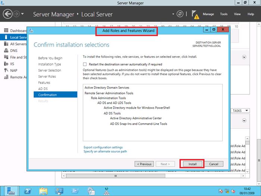The width and height of the screenshot is (261, 196).
Task: Click Specify an alternate source path link
Action: (105, 151)
